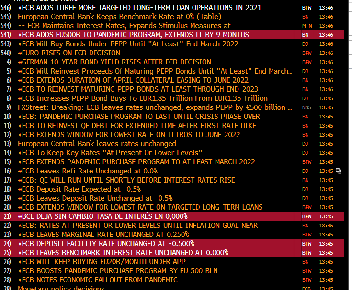
Task: Click the NS5 source tag on FXStreet row
Action: (307, 107)
